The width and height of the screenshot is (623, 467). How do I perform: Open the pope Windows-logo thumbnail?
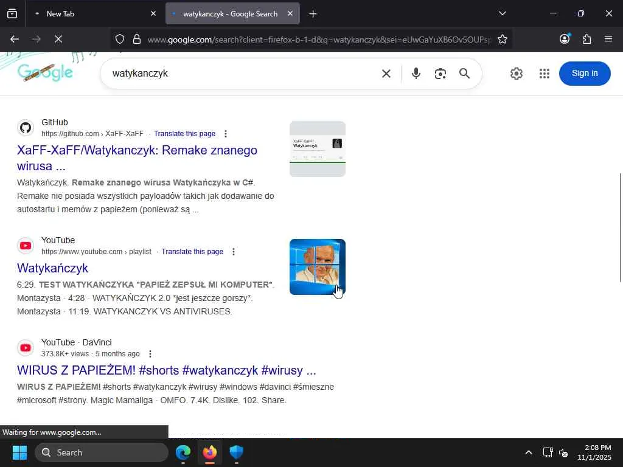coord(318,267)
